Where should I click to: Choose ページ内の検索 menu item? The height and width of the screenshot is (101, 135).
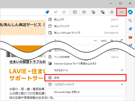[85, 57]
